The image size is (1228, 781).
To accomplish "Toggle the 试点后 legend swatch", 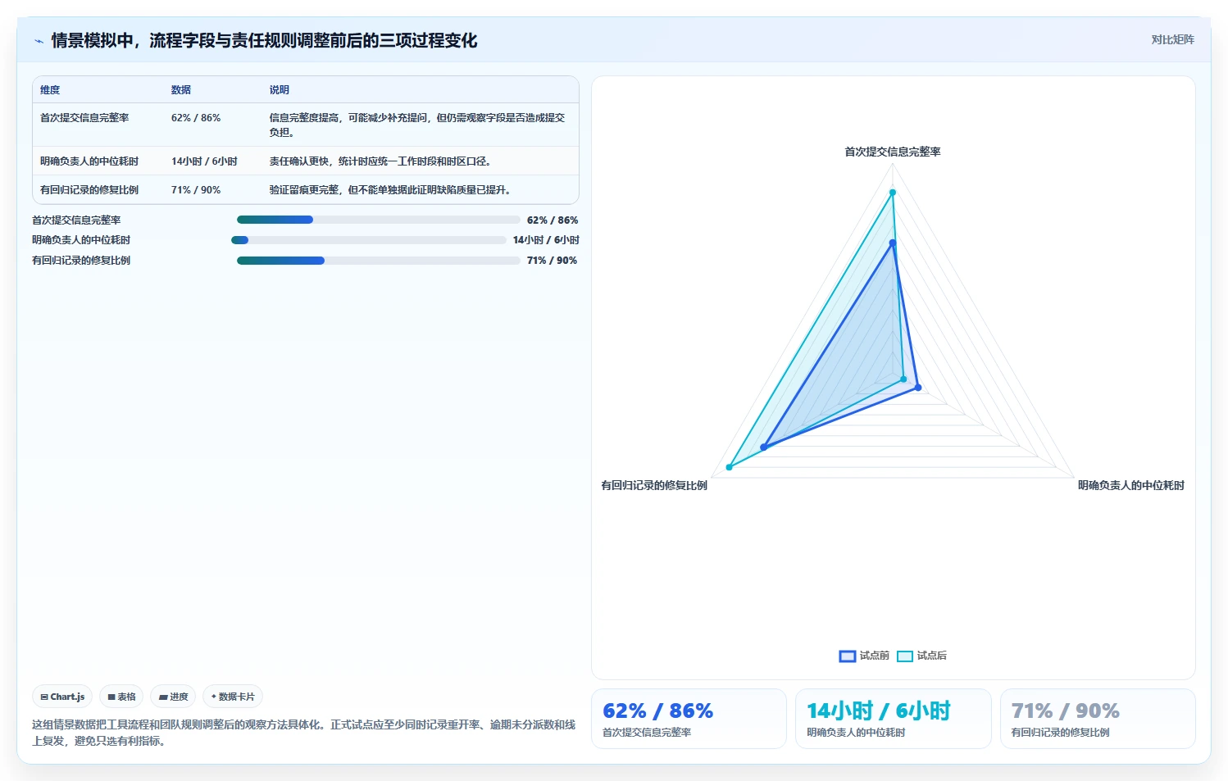I will [905, 656].
